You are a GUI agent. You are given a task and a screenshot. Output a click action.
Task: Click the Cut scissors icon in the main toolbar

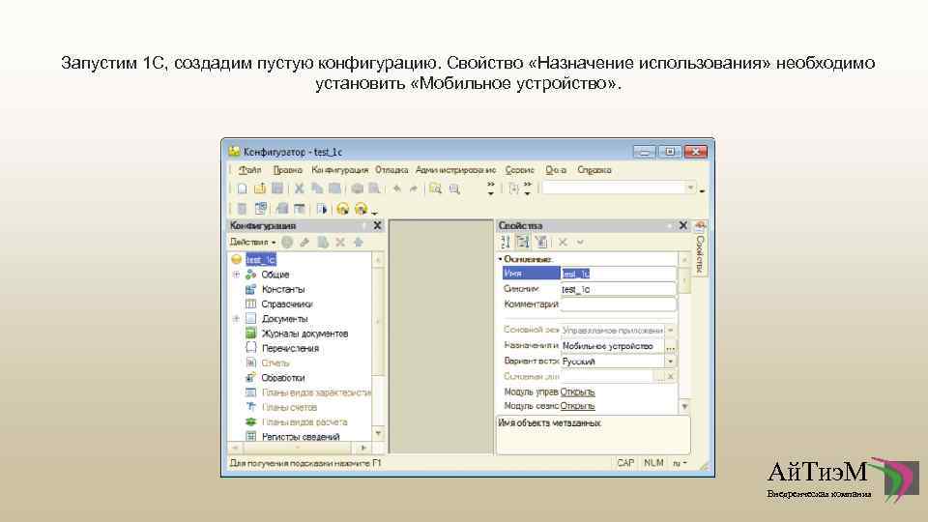click(300, 188)
